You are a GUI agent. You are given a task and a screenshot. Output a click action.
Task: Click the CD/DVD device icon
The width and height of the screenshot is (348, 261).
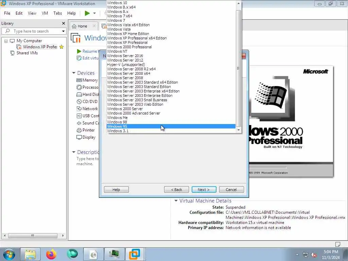(x=79, y=102)
